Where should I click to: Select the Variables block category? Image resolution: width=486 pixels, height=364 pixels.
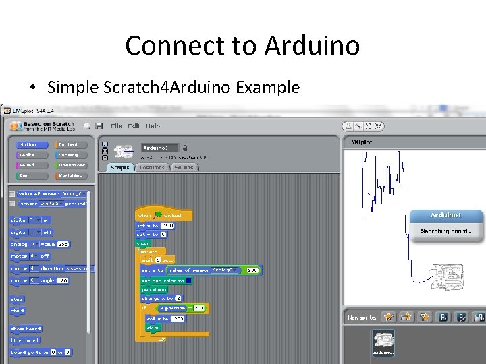[71, 176]
